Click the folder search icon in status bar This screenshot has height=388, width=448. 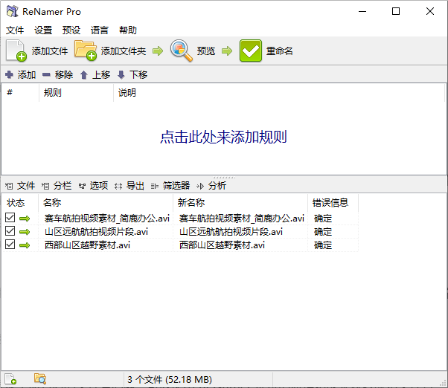pyautogui.click(x=40, y=379)
